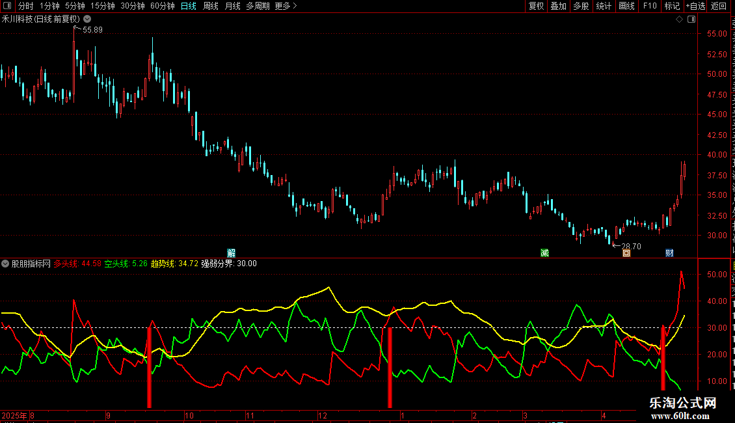Click the panel layout icon at top-left
The height and width of the screenshot is (423, 735).
point(7,6)
